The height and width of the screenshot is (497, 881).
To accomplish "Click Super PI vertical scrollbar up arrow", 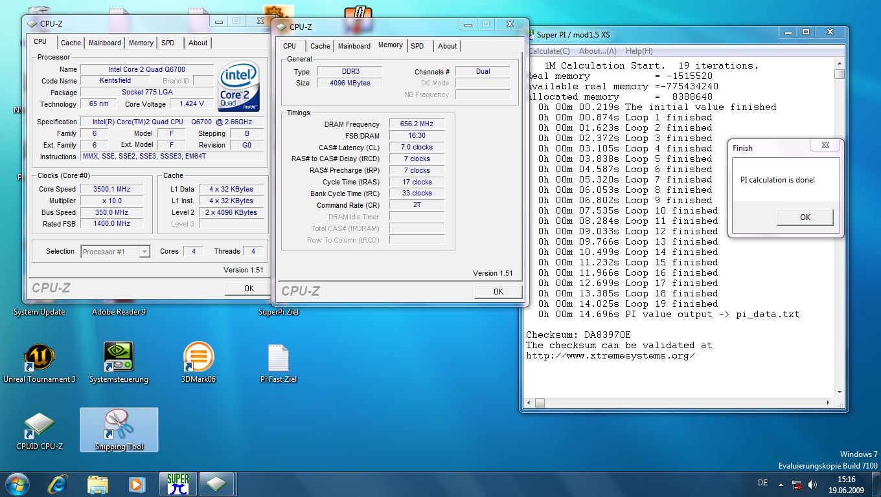I will click(840, 64).
